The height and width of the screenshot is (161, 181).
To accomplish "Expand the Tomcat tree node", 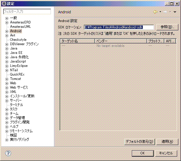I will (7, 79).
